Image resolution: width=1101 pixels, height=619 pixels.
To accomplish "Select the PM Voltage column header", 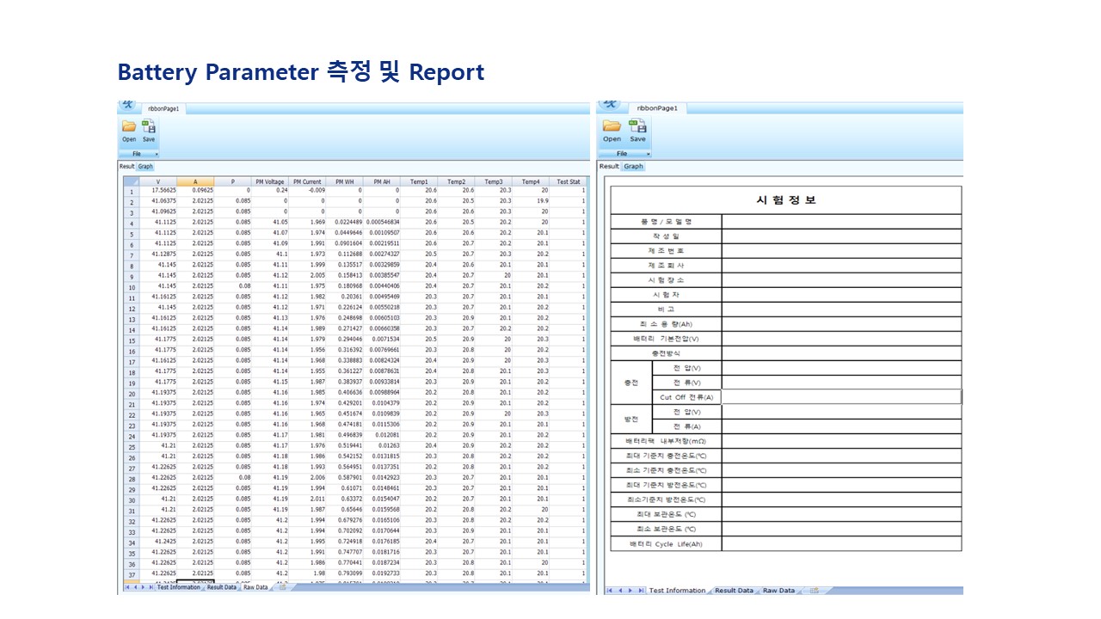I will pos(269,181).
